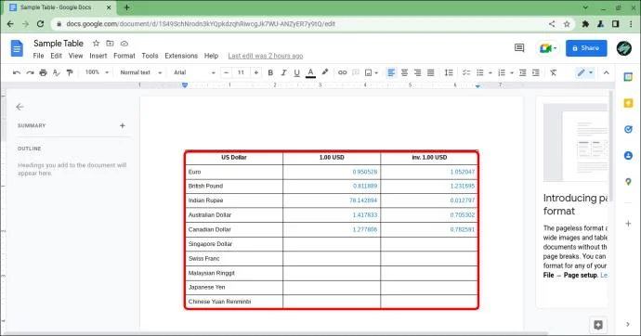Open comment history

[x=519, y=48]
